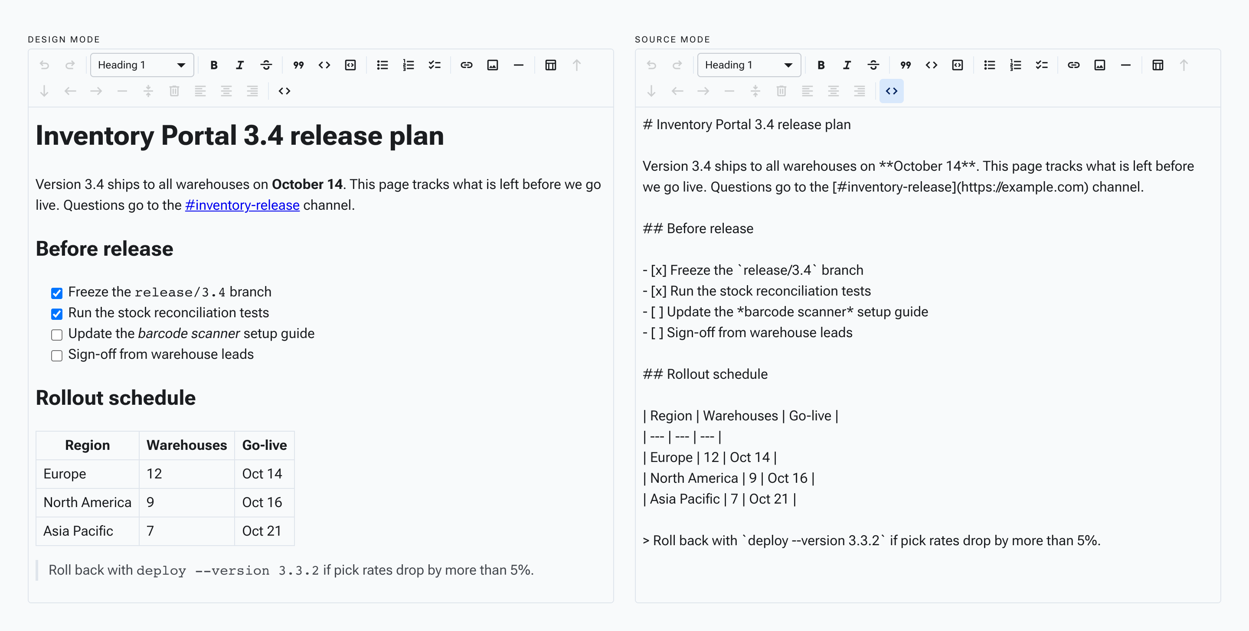Insert code block in Source Mode toolbar
The width and height of the screenshot is (1249, 631).
pyautogui.click(x=958, y=65)
